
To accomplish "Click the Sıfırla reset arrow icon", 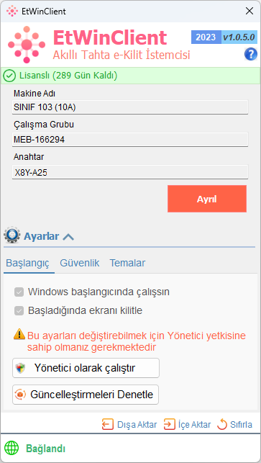I will point(222,425).
